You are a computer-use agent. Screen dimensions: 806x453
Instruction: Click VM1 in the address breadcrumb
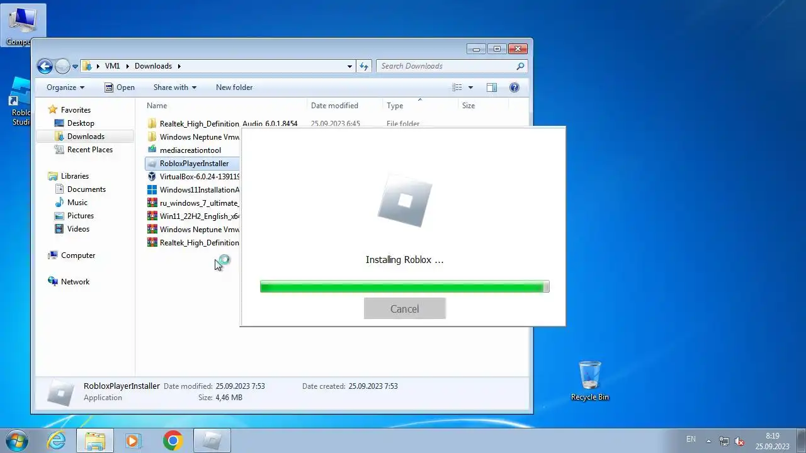point(112,66)
